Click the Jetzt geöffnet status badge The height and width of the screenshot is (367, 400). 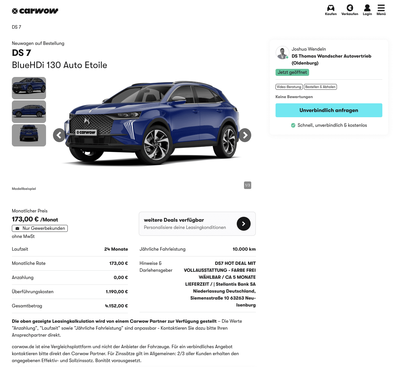click(292, 72)
